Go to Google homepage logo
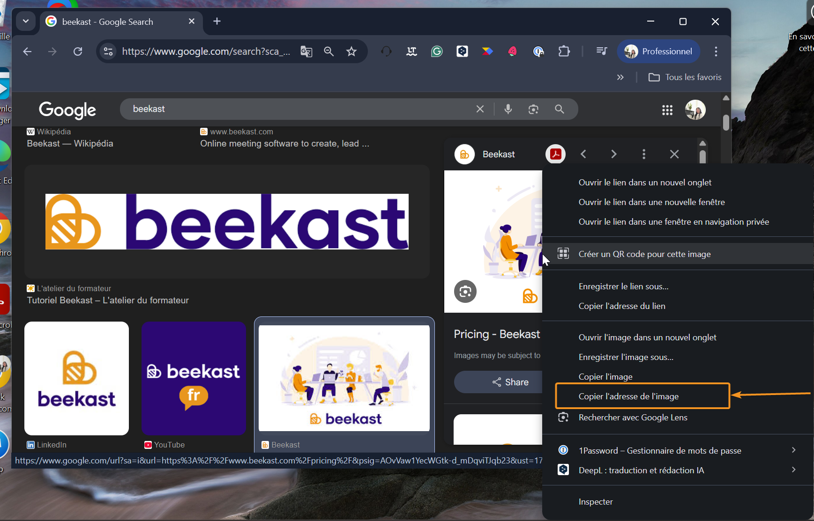The height and width of the screenshot is (521, 814). 67,110
